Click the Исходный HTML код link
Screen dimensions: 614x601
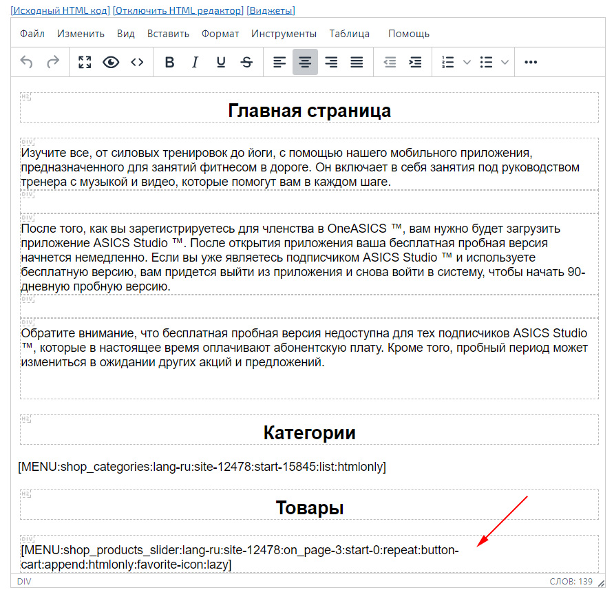(x=60, y=10)
